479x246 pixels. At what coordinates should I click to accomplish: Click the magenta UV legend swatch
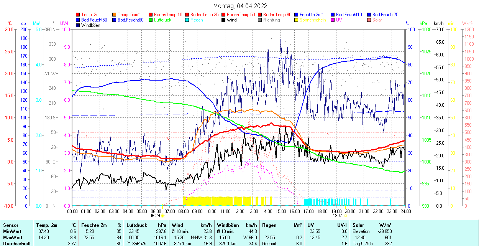click(x=333, y=20)
